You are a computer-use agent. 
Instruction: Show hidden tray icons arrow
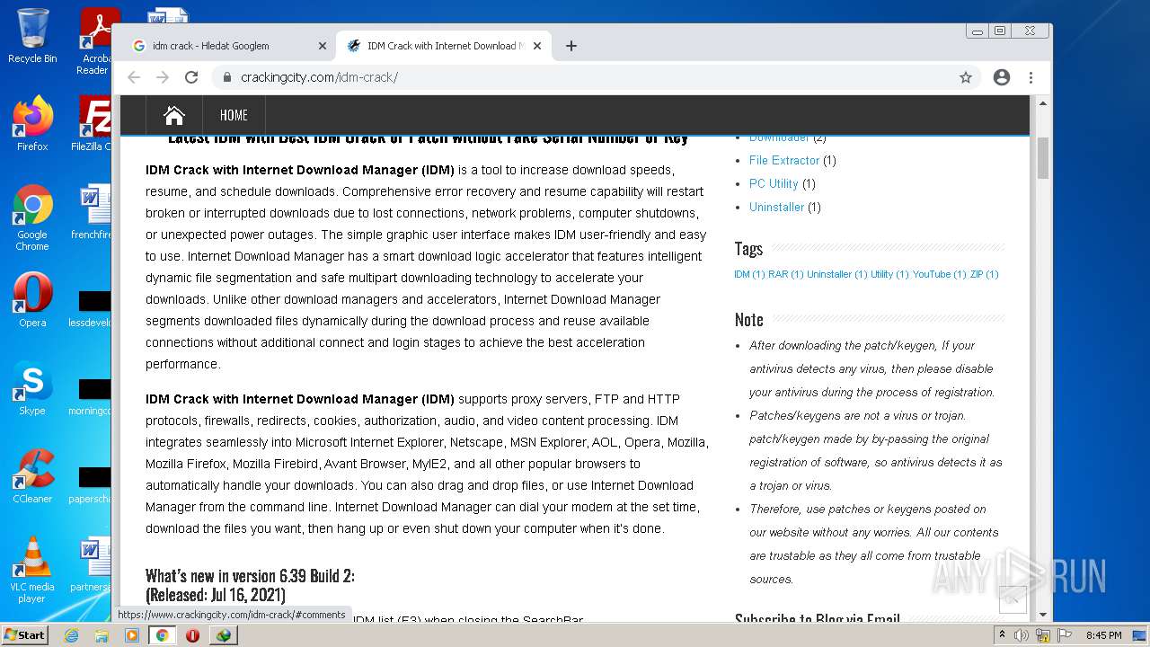(x=1002, y=635)
